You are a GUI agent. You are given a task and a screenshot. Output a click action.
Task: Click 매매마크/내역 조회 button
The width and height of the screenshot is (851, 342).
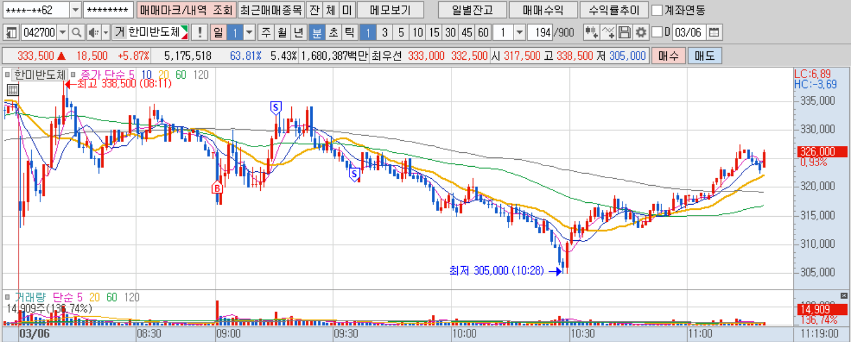pyautogui.click(x=187, y=10)
